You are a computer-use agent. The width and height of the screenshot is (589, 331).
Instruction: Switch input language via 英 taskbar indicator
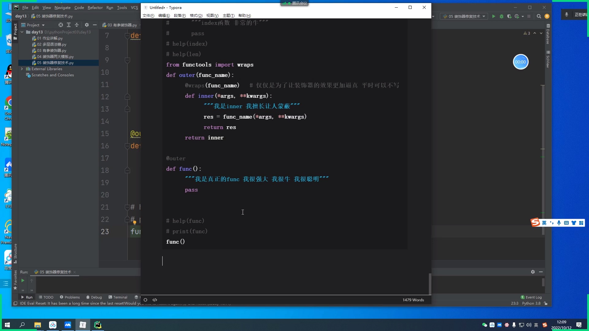(536, 325)
